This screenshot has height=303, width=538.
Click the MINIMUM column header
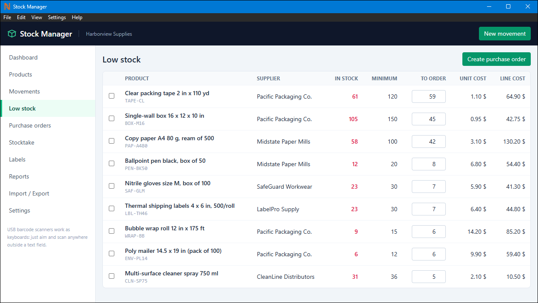(385, 79)
